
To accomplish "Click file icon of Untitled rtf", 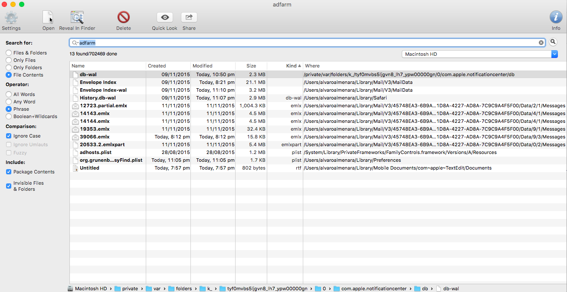I will coord(75,168).
